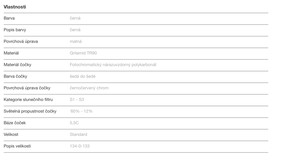
Task: Select the Popis barvy label
Action: click(15, 30)
